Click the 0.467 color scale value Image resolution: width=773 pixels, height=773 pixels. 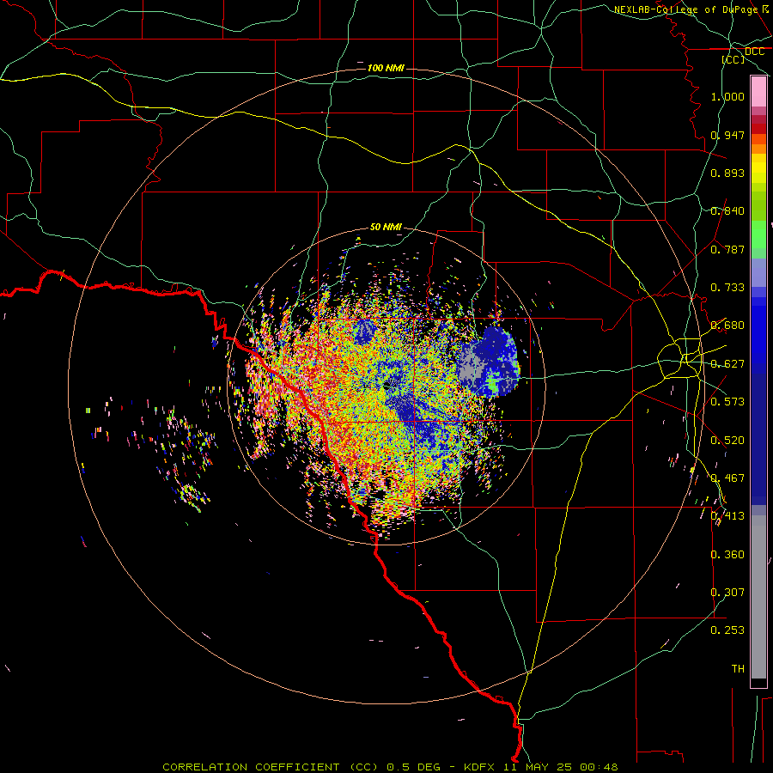[727, 478]
